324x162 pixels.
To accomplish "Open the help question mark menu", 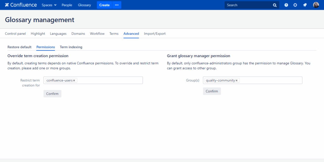I will point(286,5).
